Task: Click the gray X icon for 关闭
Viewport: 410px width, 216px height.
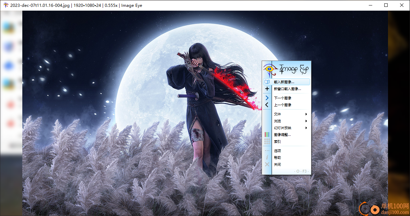Action: coord(267,164)
